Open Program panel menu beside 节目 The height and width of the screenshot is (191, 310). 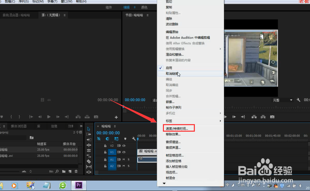coord(147,15)
